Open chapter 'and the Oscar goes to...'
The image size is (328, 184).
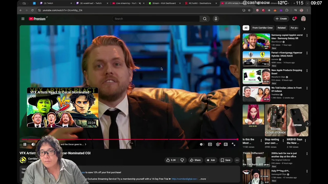click(73, 144)
